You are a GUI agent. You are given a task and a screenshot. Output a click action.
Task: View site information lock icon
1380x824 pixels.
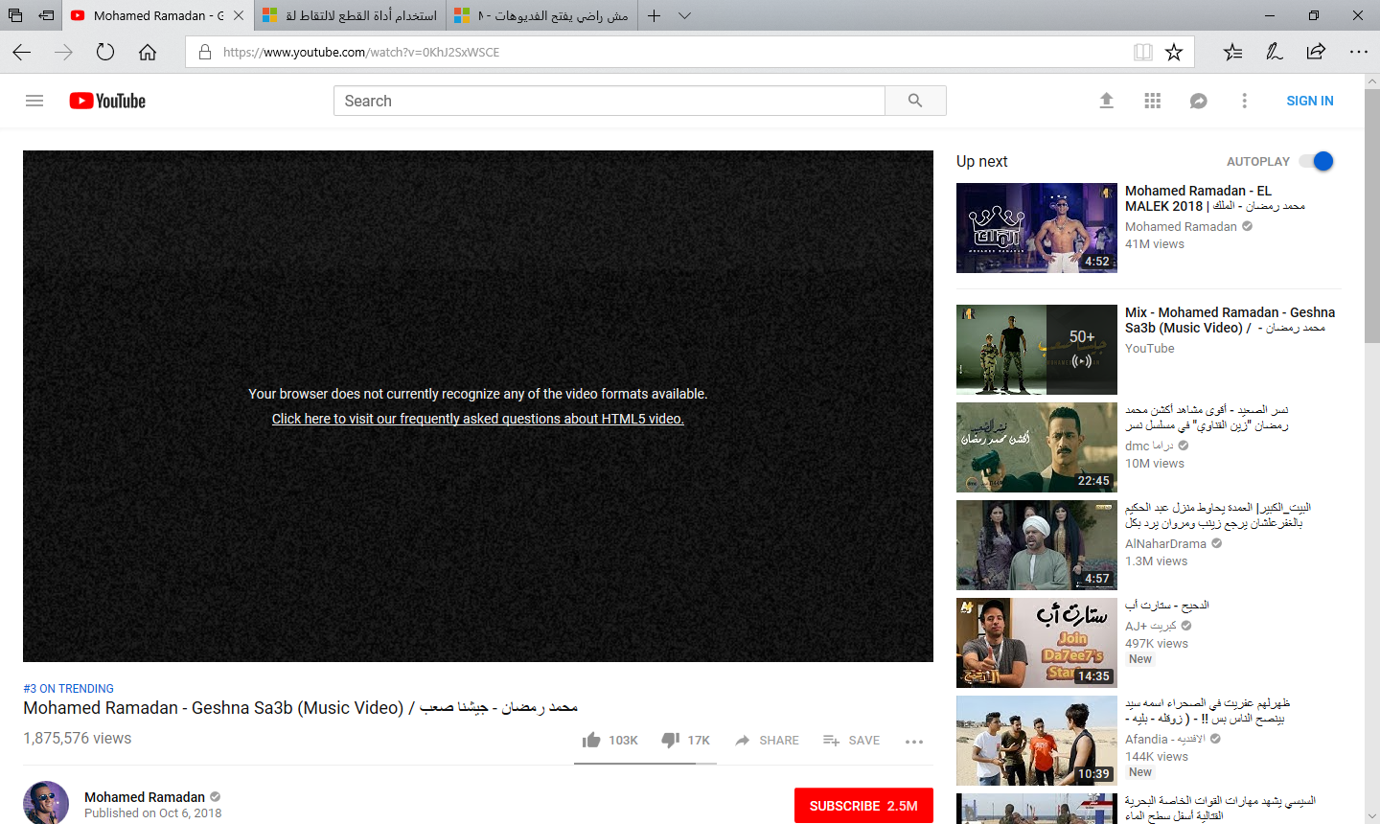click(x=205, y=52)
